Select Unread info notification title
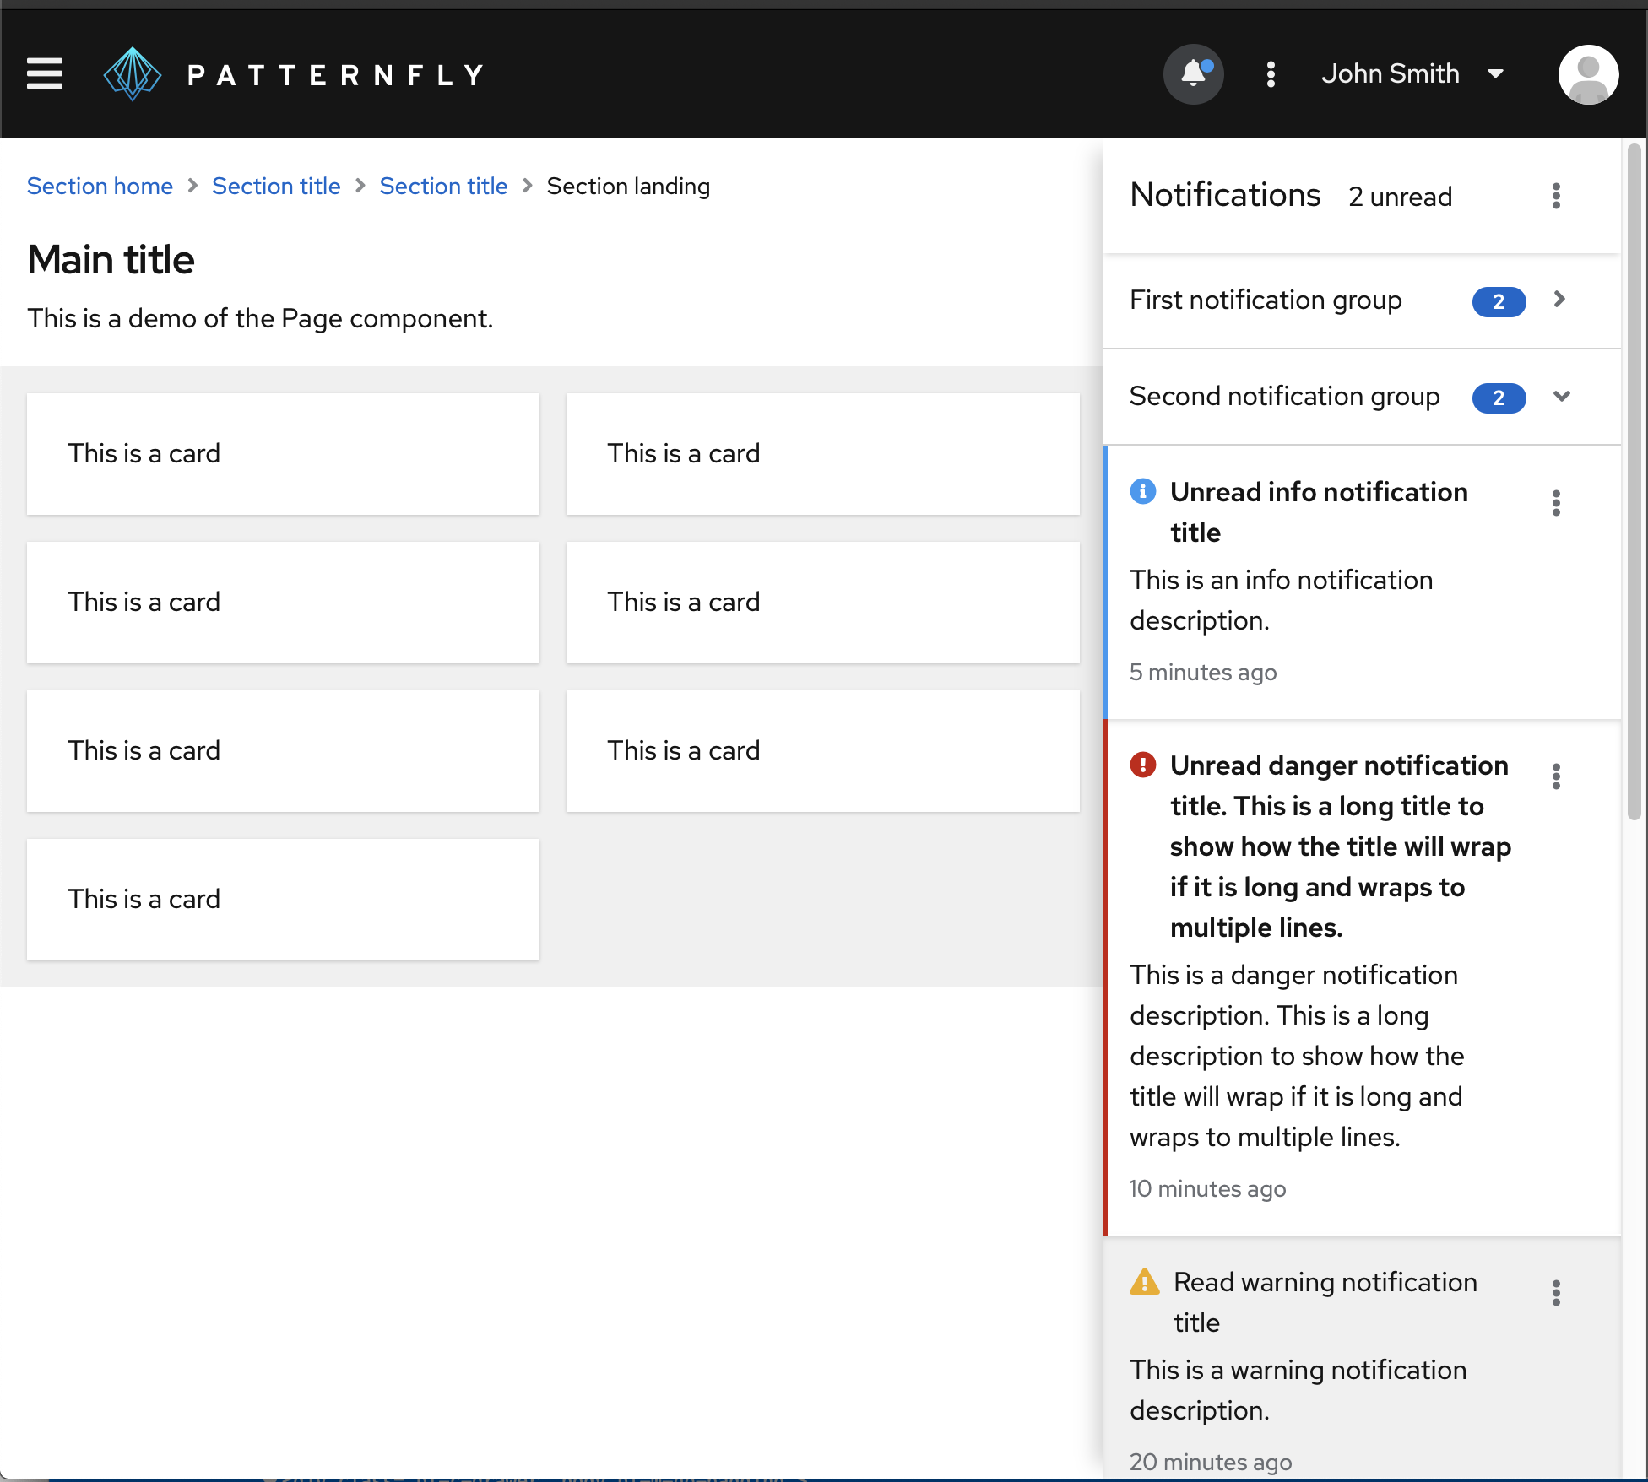Screen dimensions: 1648x1482 coord(1319,512)
